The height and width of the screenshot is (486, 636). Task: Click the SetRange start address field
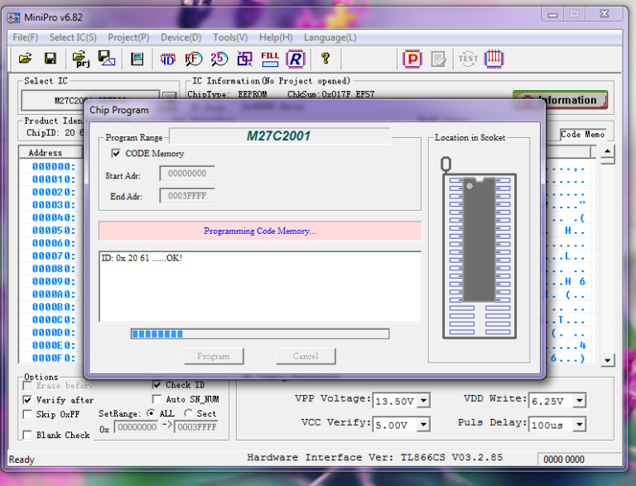coord(137,426)
